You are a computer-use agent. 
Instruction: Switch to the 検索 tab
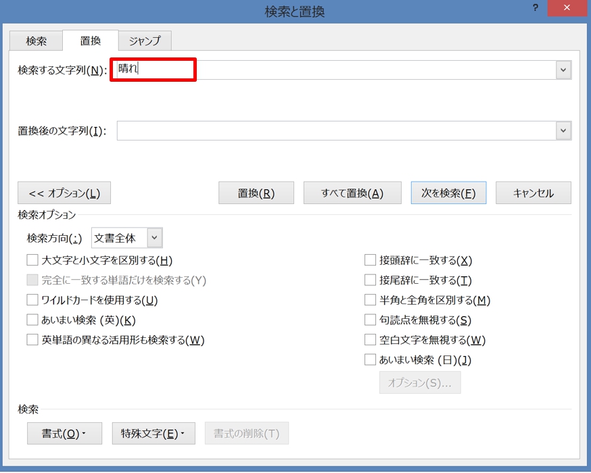tap(37, 41)
